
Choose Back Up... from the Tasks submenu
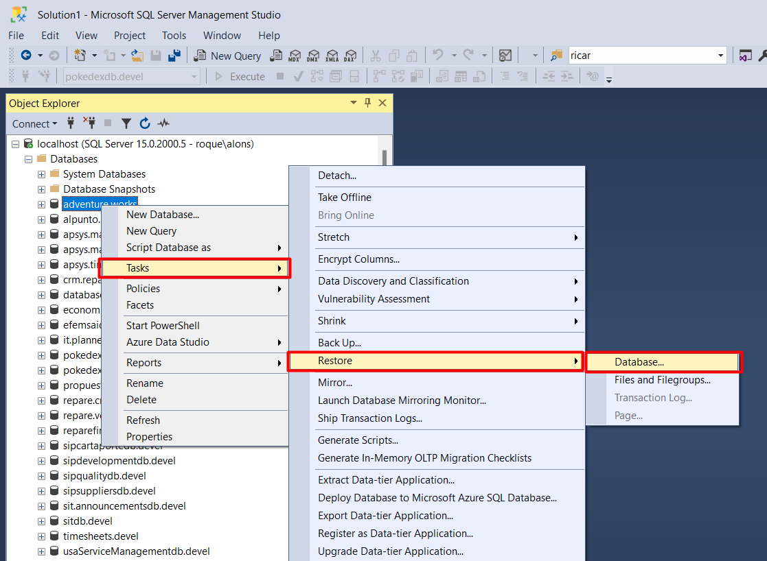339,343
